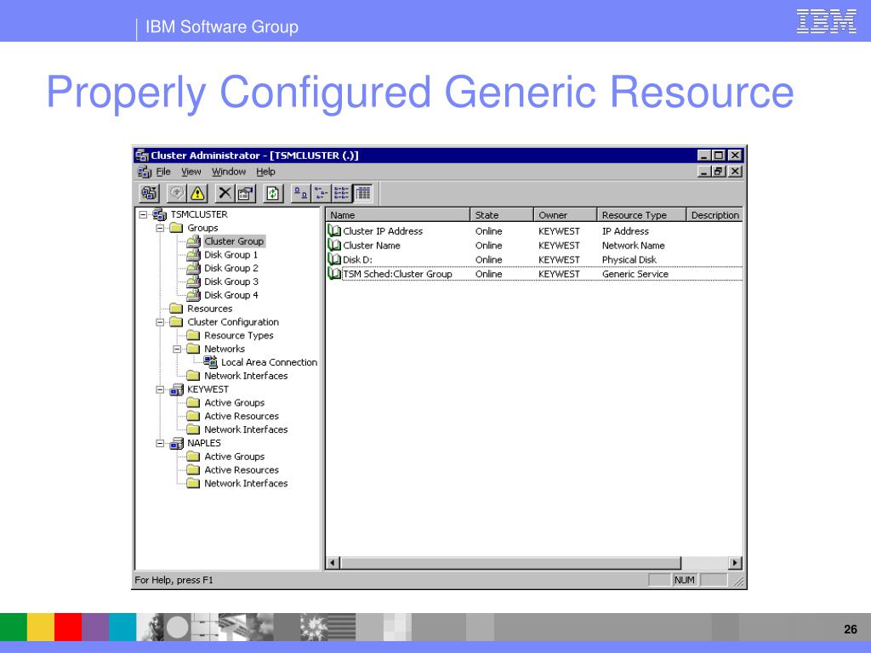
Task: Select Active Groups under KEYWEST
Action: point(235,402)
